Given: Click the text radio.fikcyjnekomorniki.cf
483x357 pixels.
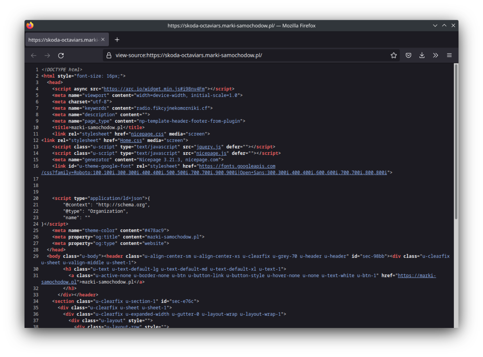Looking at the screenshot, I should tap(172, 108).
